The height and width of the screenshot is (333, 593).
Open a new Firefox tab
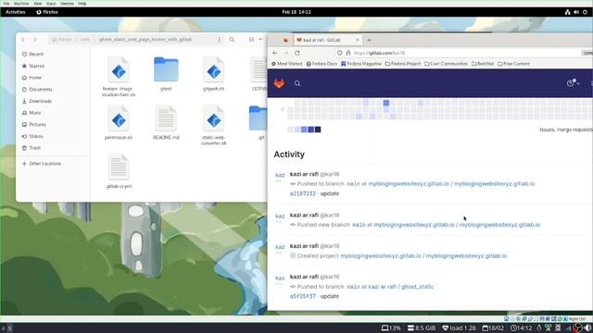(x=369, y=40)
